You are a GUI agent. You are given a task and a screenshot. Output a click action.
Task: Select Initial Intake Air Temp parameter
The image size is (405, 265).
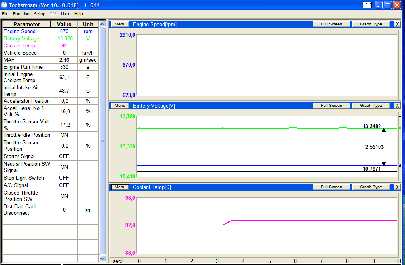(x=51, y=91)
